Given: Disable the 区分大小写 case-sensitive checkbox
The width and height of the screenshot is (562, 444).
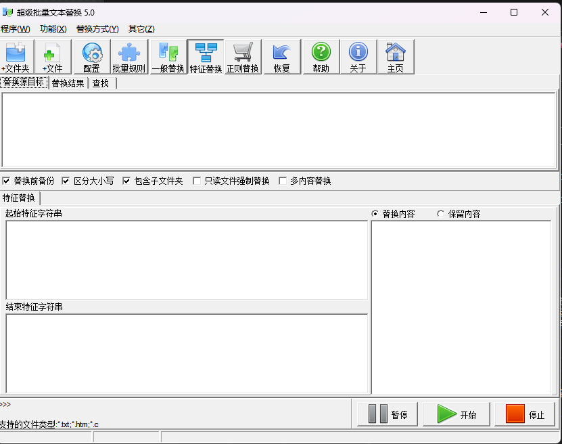Looking at the screenshot, I should tap(66, 181).
